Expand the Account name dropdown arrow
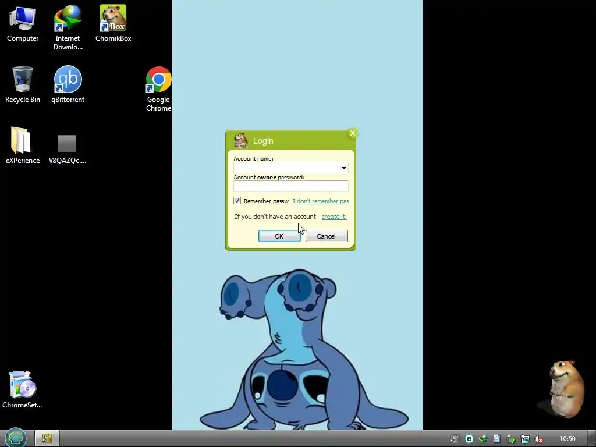 343,168
